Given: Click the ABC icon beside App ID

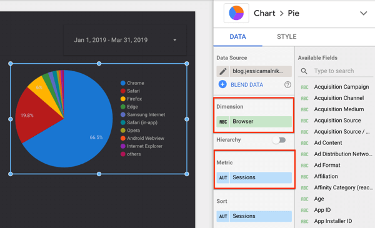Looking at the screenshot, I should [304, 211].
